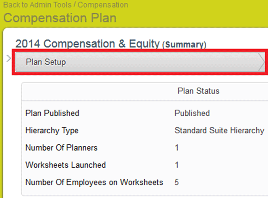268x198 pixels.
Task: Click the Standard Suite Hierarchy value
Action: [x=219, y=131]
